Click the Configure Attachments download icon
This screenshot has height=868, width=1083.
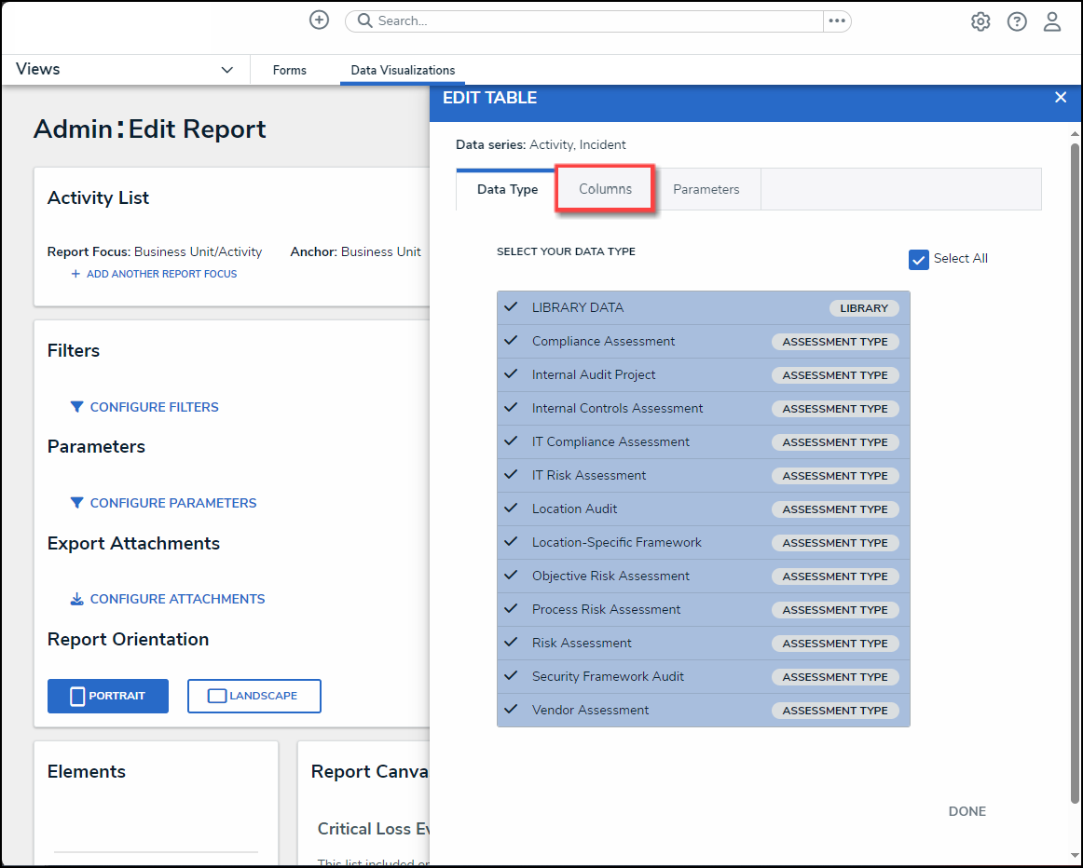point(77,599)
